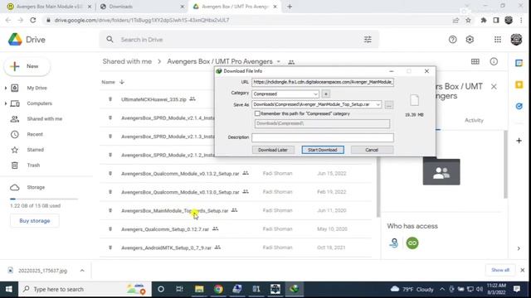The width and height of the screenshot is (531, 298).
Task: Expand Save As path dropdown
Action: tap(378, 105)
